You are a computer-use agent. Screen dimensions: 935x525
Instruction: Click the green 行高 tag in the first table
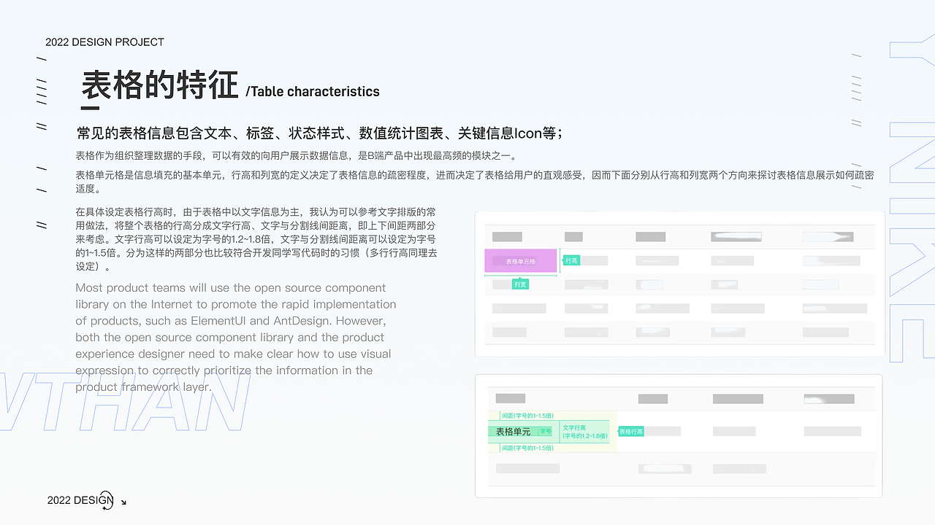571,260
